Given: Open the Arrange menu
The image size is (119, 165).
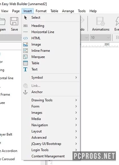Looking at the screenshot, I should point(68,11).
